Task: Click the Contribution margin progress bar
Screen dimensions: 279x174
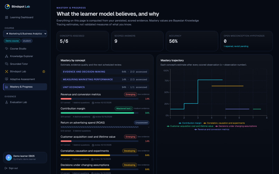Action: click(x=99, y=113)
